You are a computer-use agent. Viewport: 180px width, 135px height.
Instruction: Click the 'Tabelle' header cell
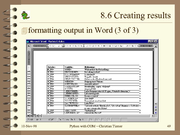(x=55, y=67)
